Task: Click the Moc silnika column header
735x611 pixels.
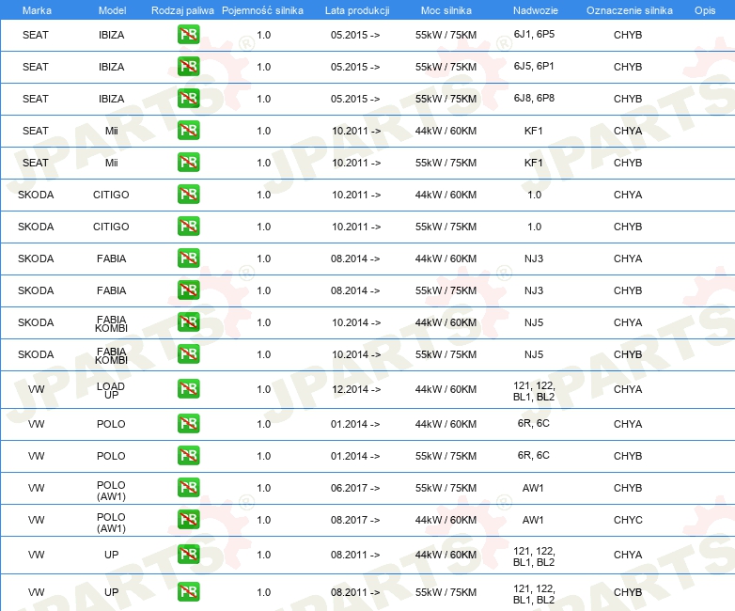Action: (446, 10)
